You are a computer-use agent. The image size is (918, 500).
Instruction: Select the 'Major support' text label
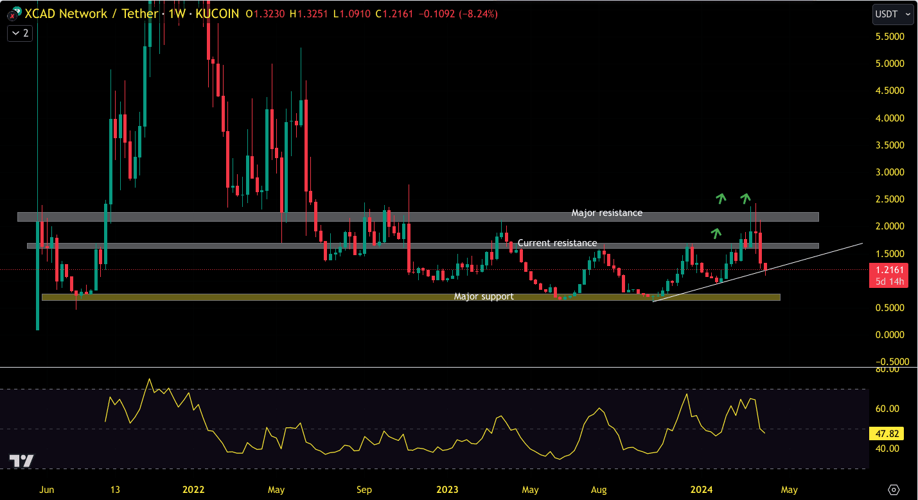(484, 297)
